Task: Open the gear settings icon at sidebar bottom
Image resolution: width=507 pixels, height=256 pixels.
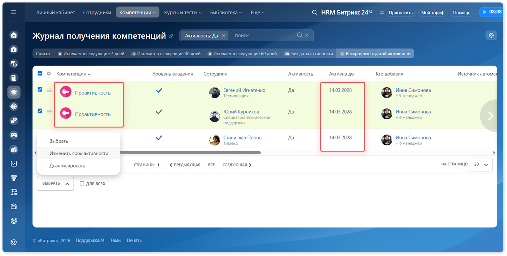Action: (14, 242)
